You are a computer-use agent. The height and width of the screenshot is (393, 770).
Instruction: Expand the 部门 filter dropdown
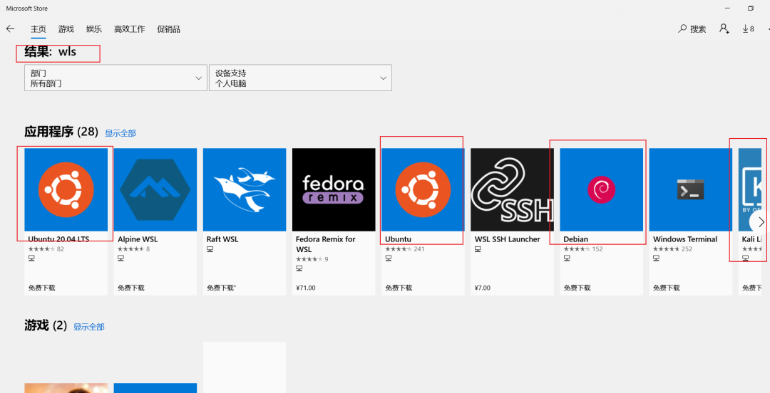coord(115,78)
